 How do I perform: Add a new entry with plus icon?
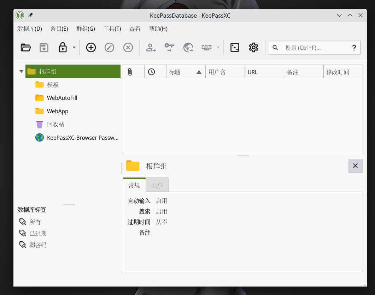[x=91, y=48]
